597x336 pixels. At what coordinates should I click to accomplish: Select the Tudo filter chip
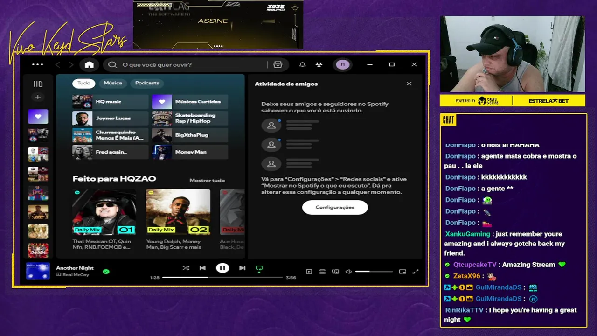pyautogui.click(x=84, y=83)
